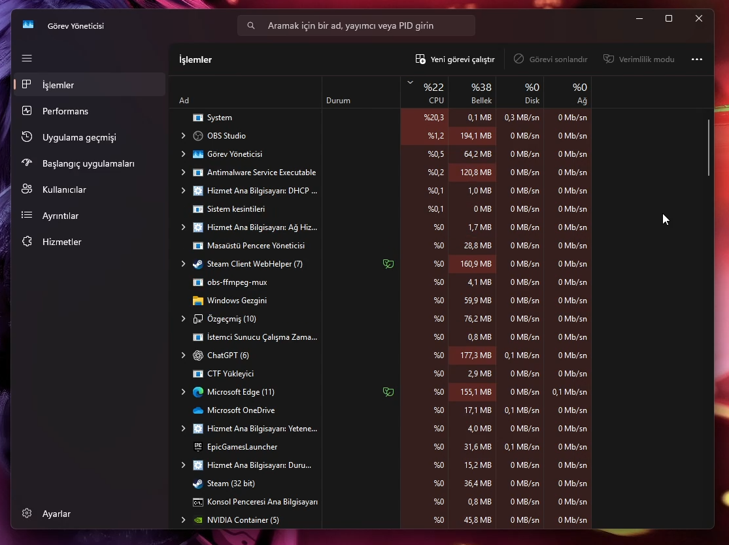Go to Başlangıç uygulamaları tab

90,163
